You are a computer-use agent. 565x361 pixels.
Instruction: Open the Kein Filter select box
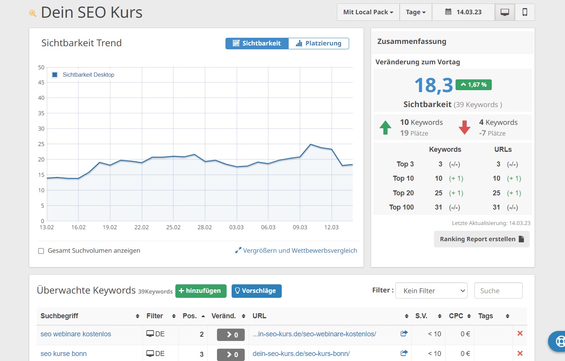click(x=431, y=291)
